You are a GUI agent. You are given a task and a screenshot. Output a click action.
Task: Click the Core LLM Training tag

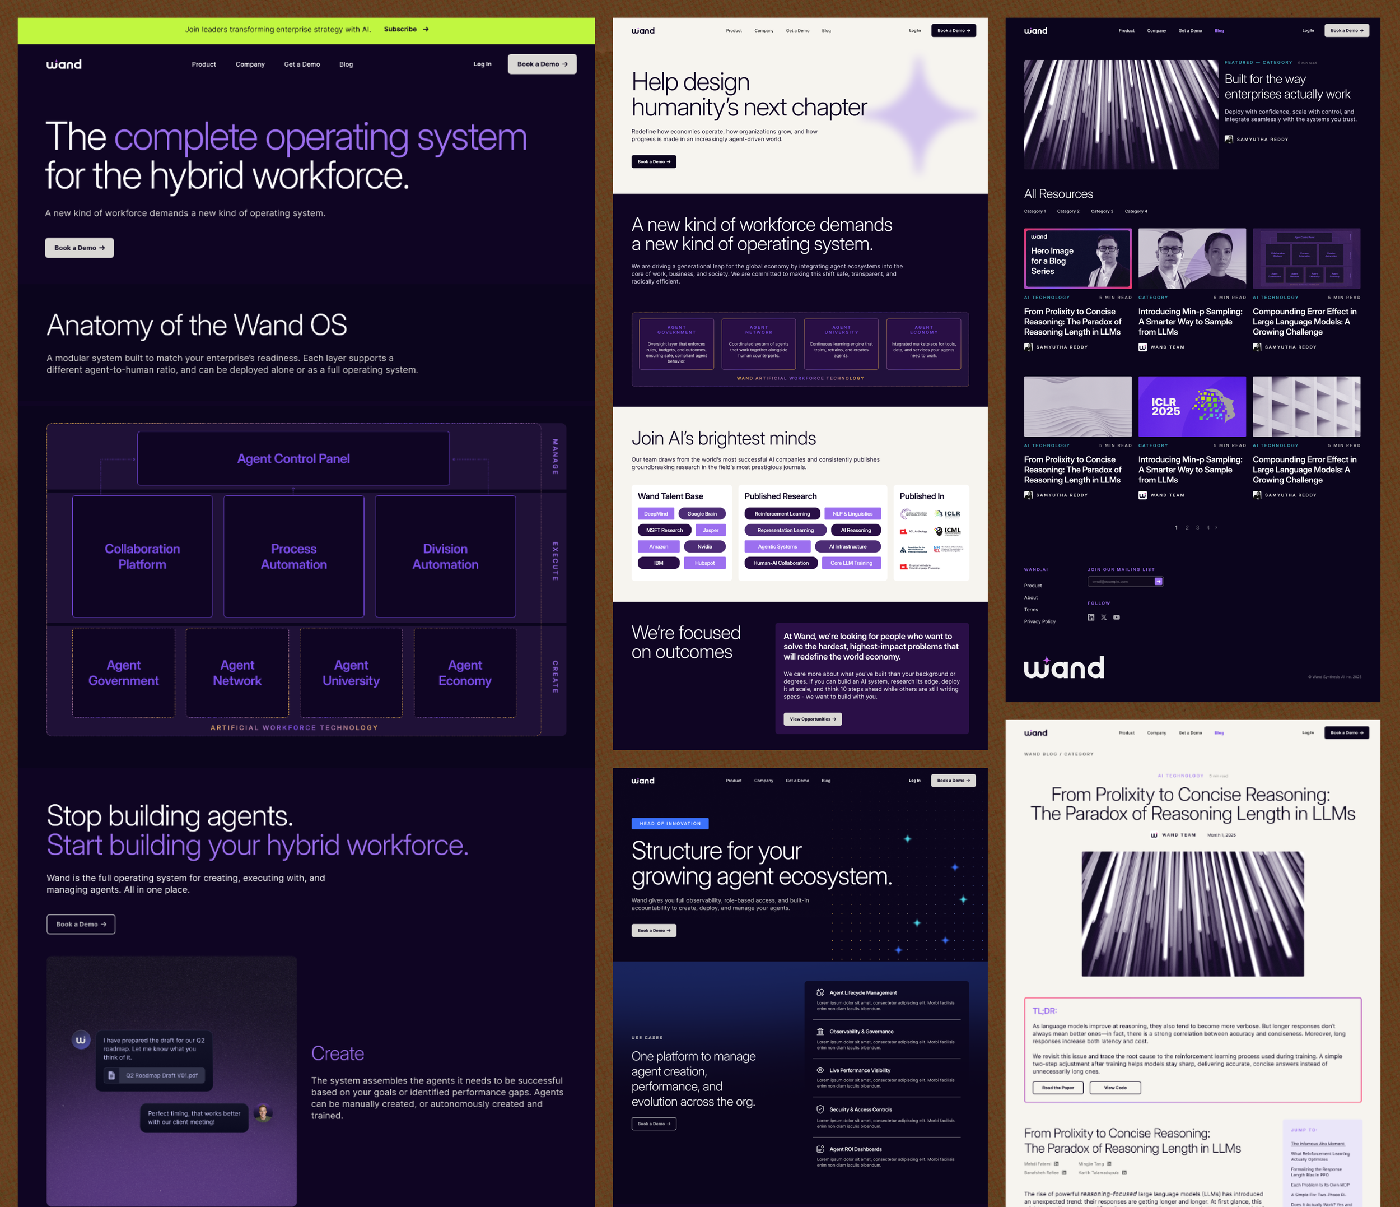(851, 563)
